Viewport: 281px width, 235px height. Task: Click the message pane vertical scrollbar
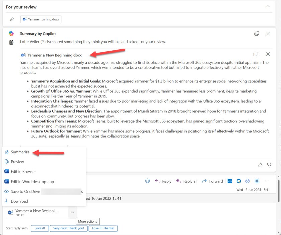click(x=279, y=191)
